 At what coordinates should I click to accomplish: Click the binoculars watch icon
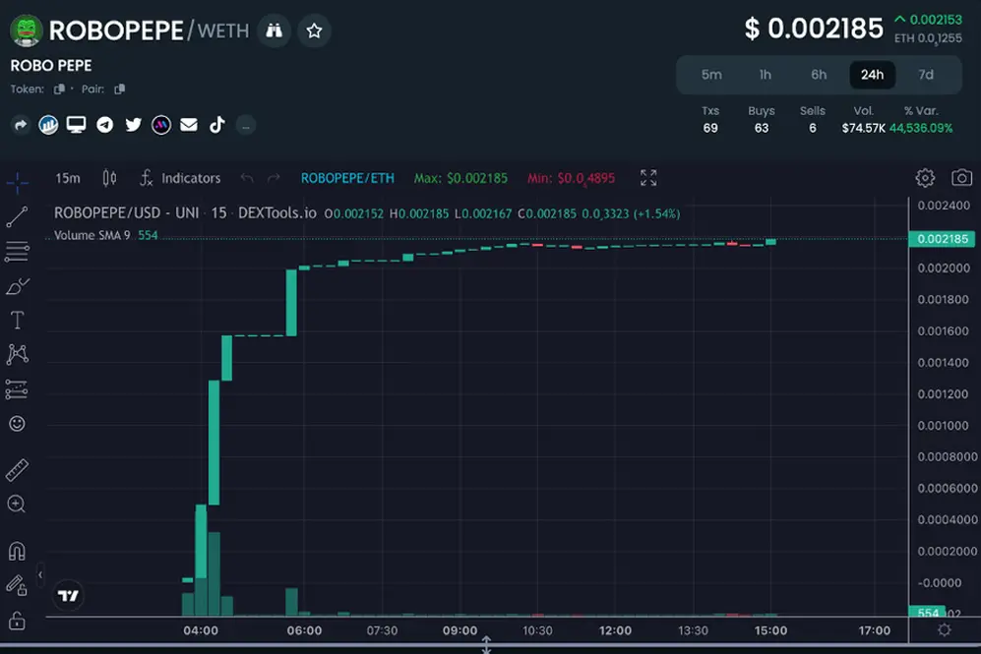coord(274,30)
